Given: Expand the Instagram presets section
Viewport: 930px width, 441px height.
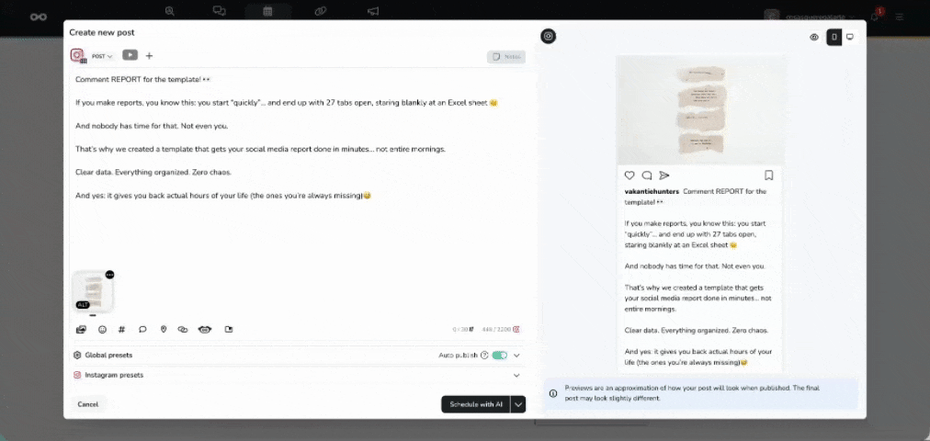Looking at the screenshot, I should click(297, 375).
